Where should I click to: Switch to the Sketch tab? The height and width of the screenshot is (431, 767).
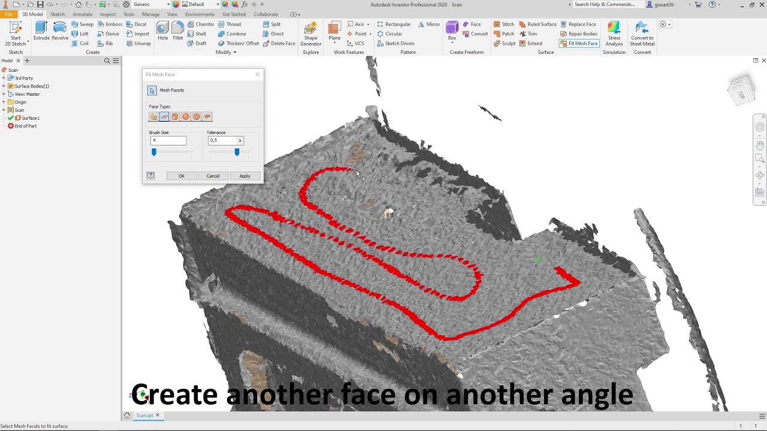(58, 14)
